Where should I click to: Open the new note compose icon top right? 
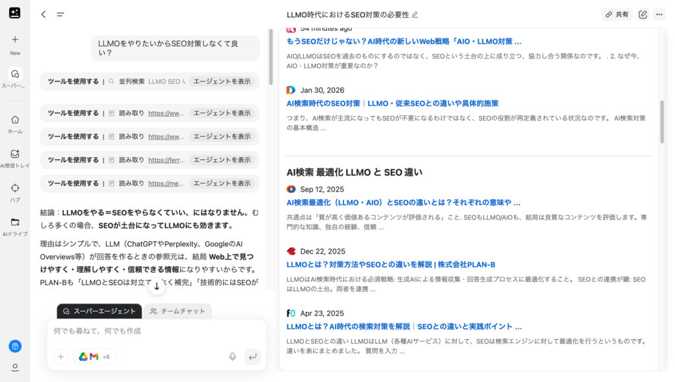pos(643,14)
